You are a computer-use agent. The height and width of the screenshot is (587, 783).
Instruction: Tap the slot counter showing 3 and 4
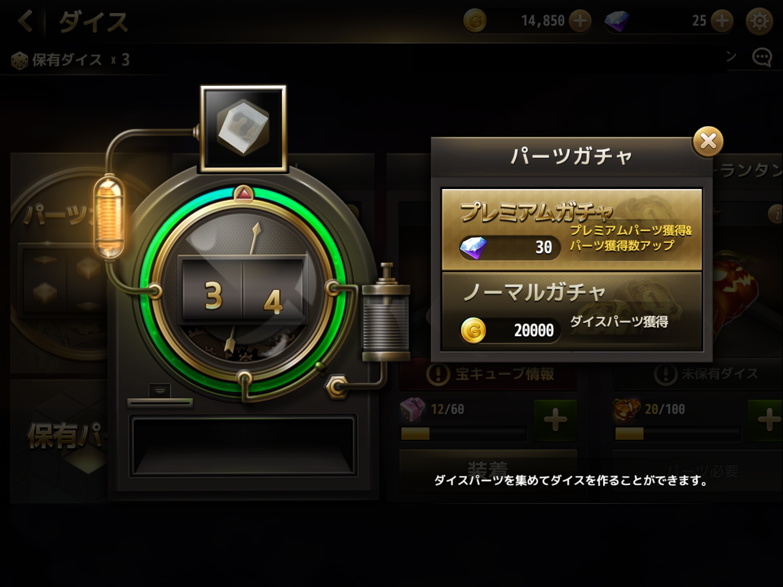tap(243, 291)
